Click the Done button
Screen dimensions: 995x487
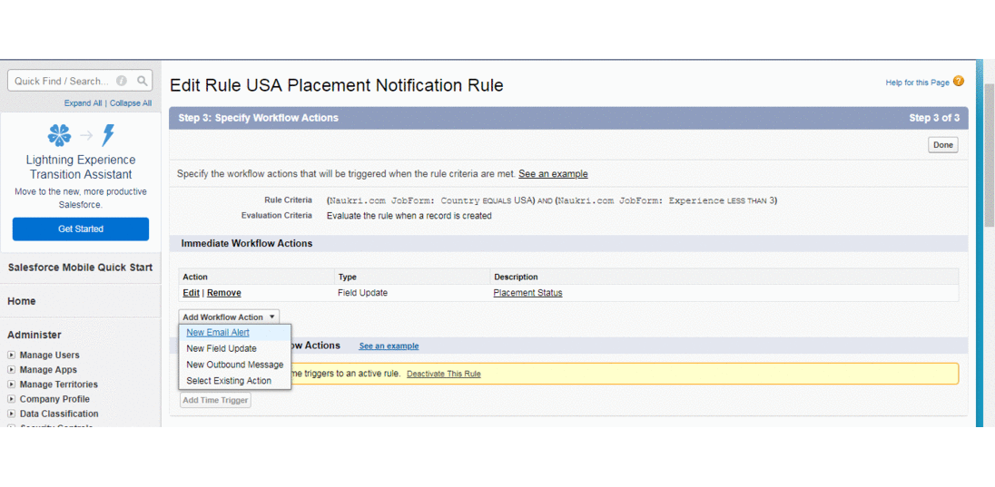(943, 145)
